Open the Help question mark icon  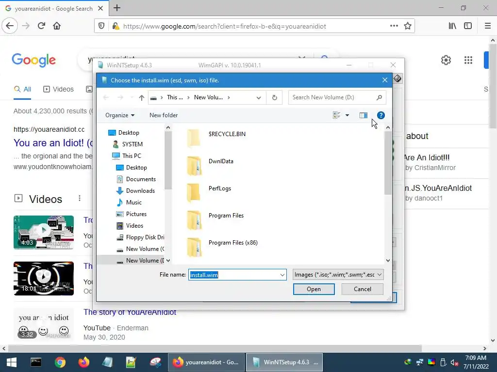(x=381, y=115)
